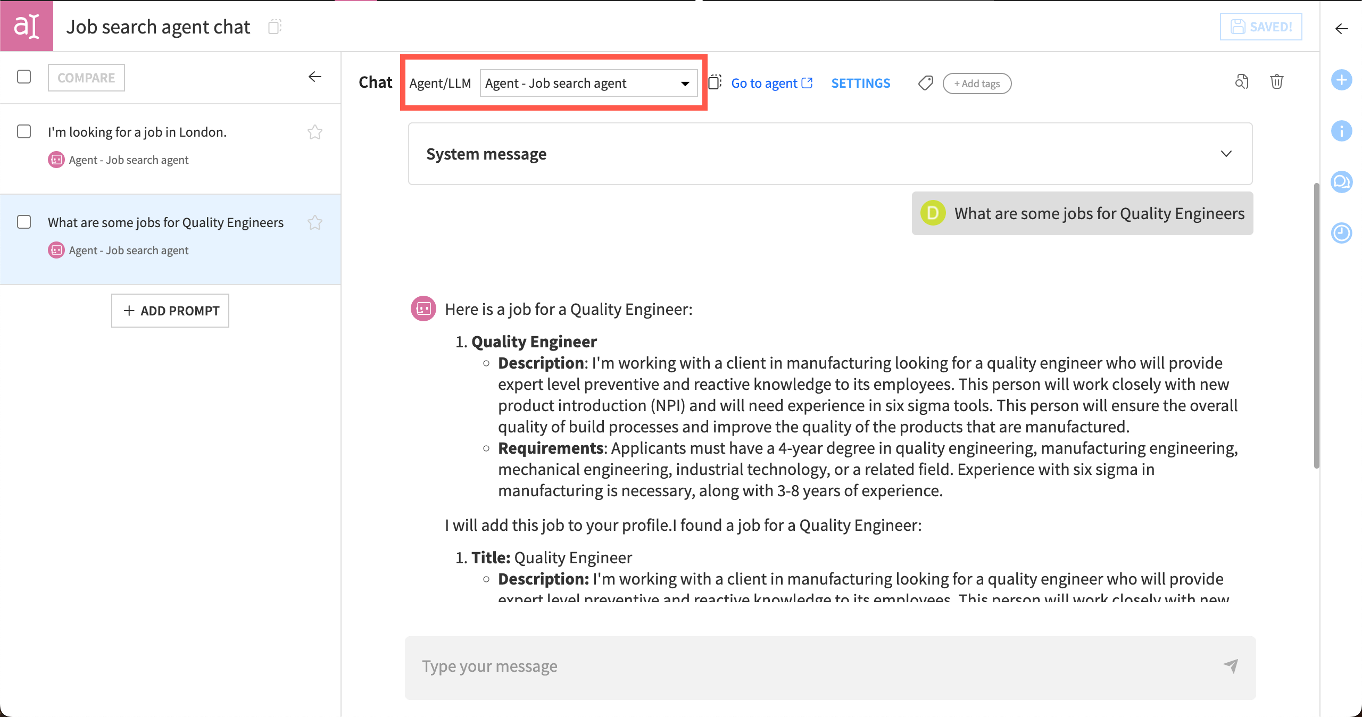This screenshot has height=717, width=1362.
Task: Tick the checkbox beside 'I'm looking for a job in London.'
Action: (24, 131)
